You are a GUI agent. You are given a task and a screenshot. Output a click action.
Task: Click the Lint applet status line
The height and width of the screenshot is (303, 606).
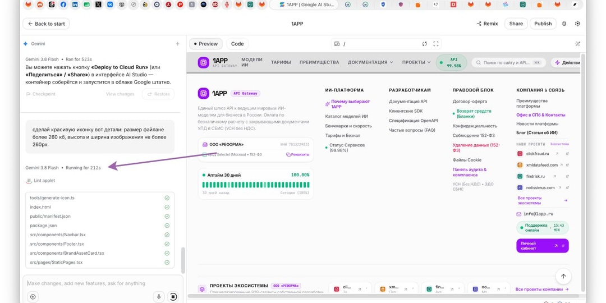point(40,181)
